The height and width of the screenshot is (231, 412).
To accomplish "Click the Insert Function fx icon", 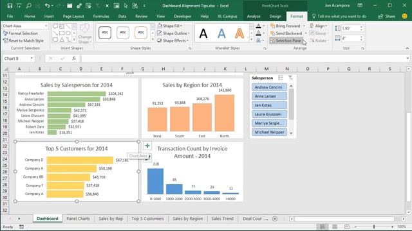I will pyautogui.click(x=74, y=58).
